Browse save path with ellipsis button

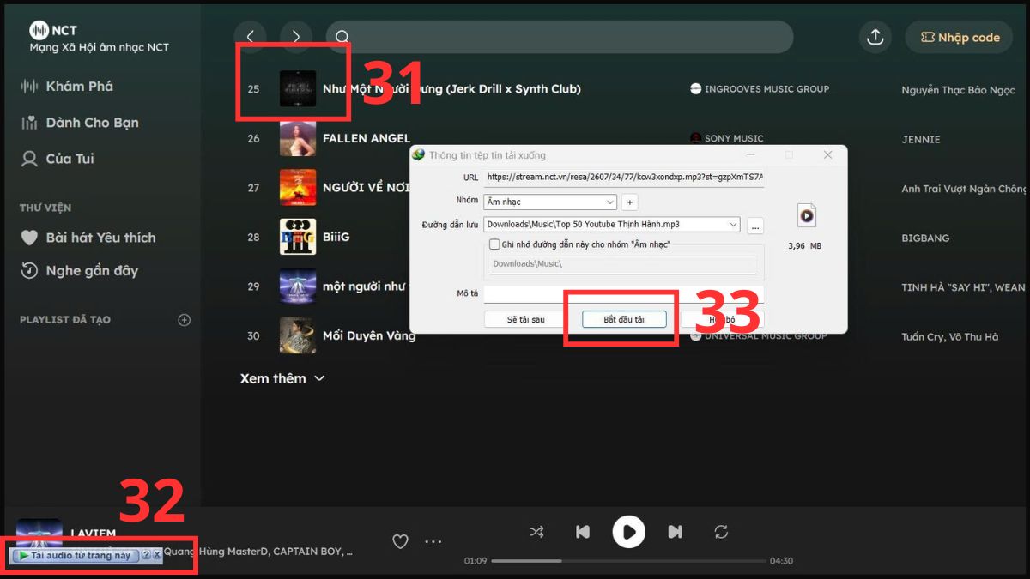754,226
